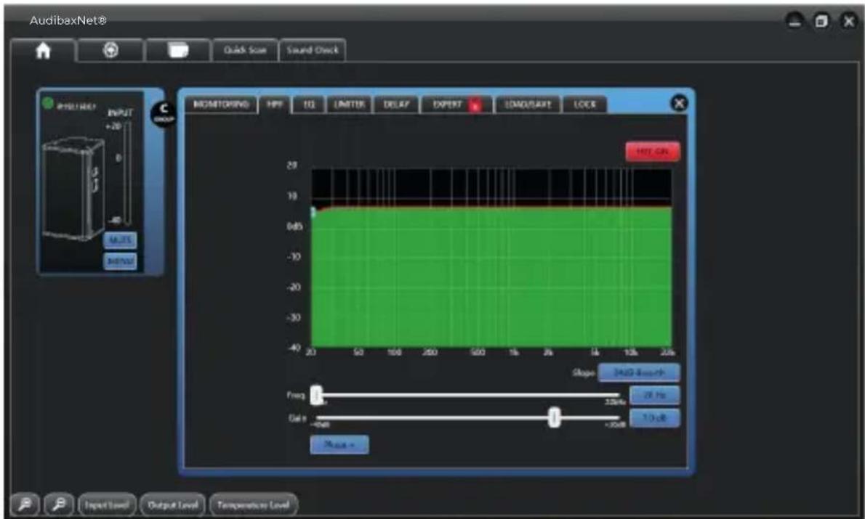Click the second magnifier zoom icon

click(x=59, y=504)
